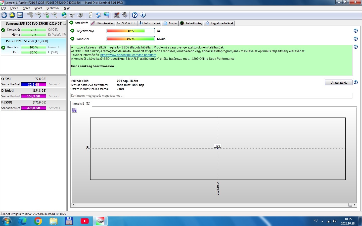Click the globe over disk toolbar icon
The width and height of the screenshot is (362, 226).
64,15
